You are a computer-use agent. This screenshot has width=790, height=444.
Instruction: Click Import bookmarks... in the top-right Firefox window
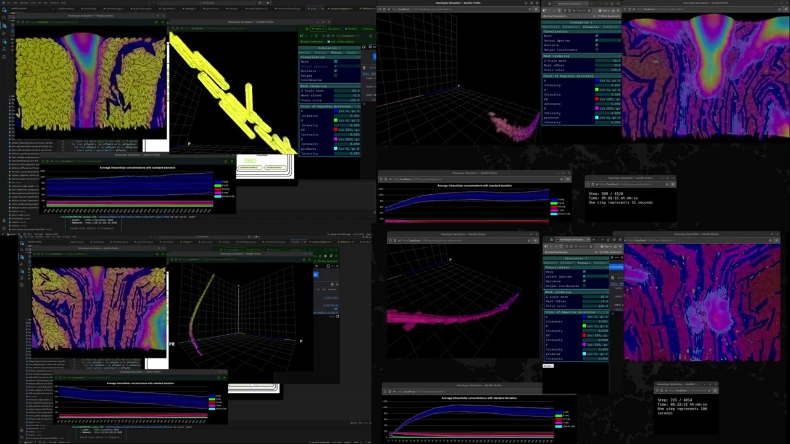point(556,15)
